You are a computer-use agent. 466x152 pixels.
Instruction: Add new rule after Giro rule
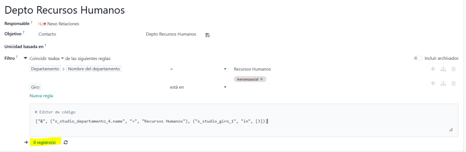click(433, 84)
